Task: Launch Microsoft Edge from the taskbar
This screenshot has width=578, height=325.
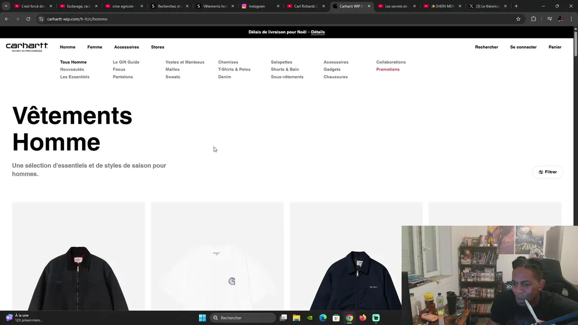Action: 323,318
